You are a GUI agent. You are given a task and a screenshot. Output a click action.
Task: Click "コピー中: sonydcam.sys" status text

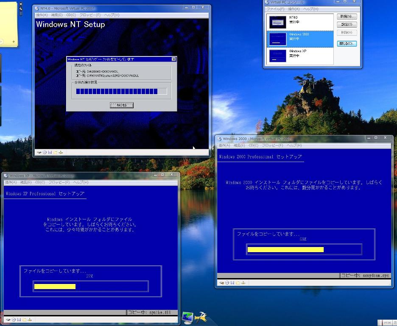[365, 275]
